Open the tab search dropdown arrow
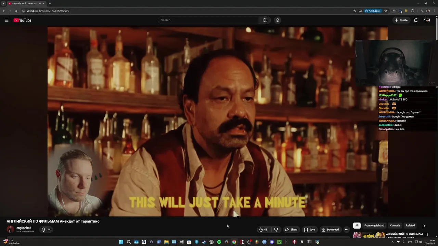This screenshot has width=438, height=246. [x=3, y=3]
